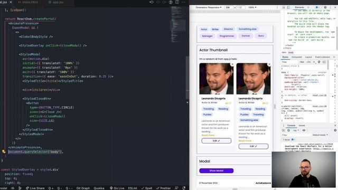This screenshot has height=190, width=338.
Task: Click the Dancer tag chip
Action: (246, 36)
